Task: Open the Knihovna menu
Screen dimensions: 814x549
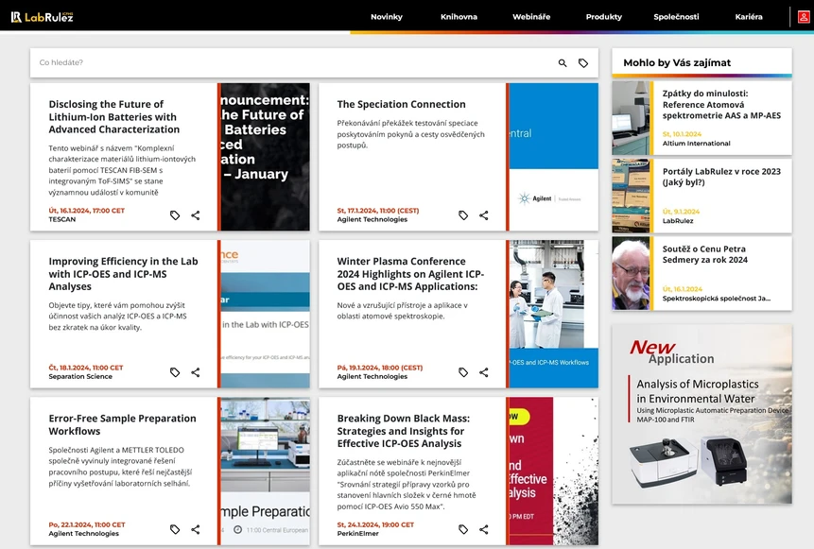Action: pos(459,17)
